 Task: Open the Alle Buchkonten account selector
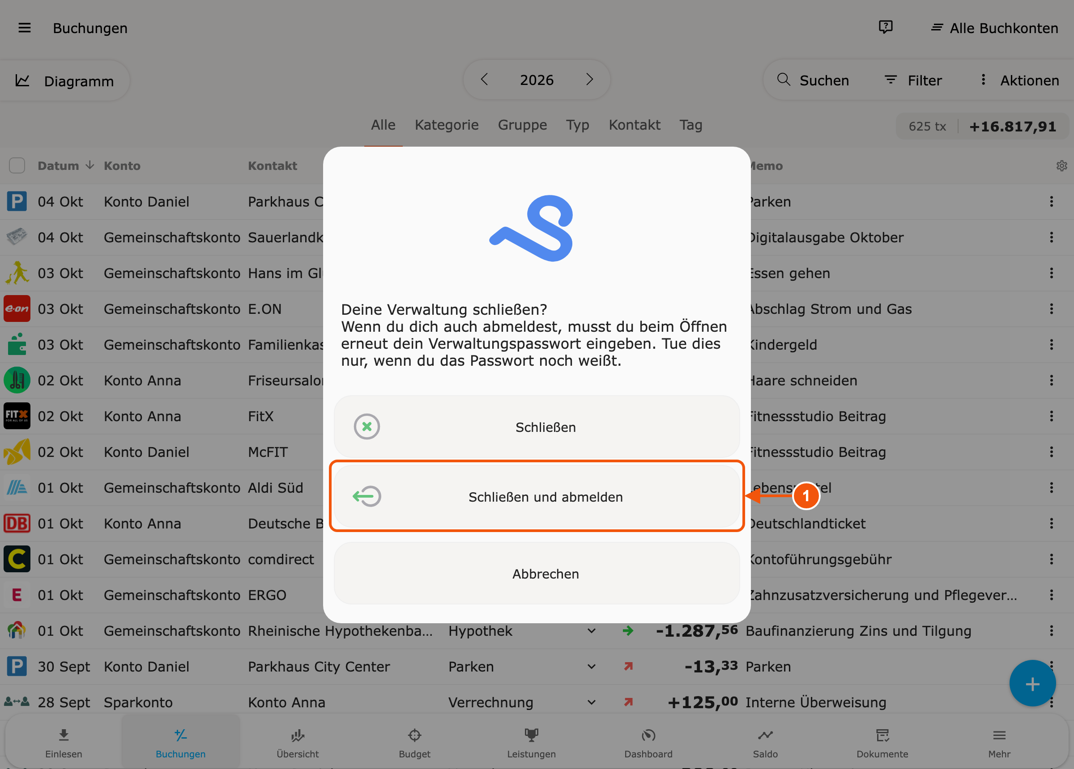pos(994,28)
